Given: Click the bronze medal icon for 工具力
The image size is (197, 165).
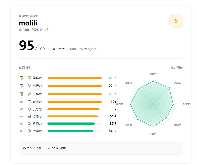Looking at the screenshot, I should click(22, 94).
